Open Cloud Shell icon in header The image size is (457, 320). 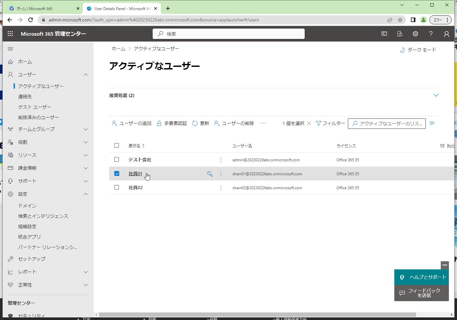[x=384, y=34]
